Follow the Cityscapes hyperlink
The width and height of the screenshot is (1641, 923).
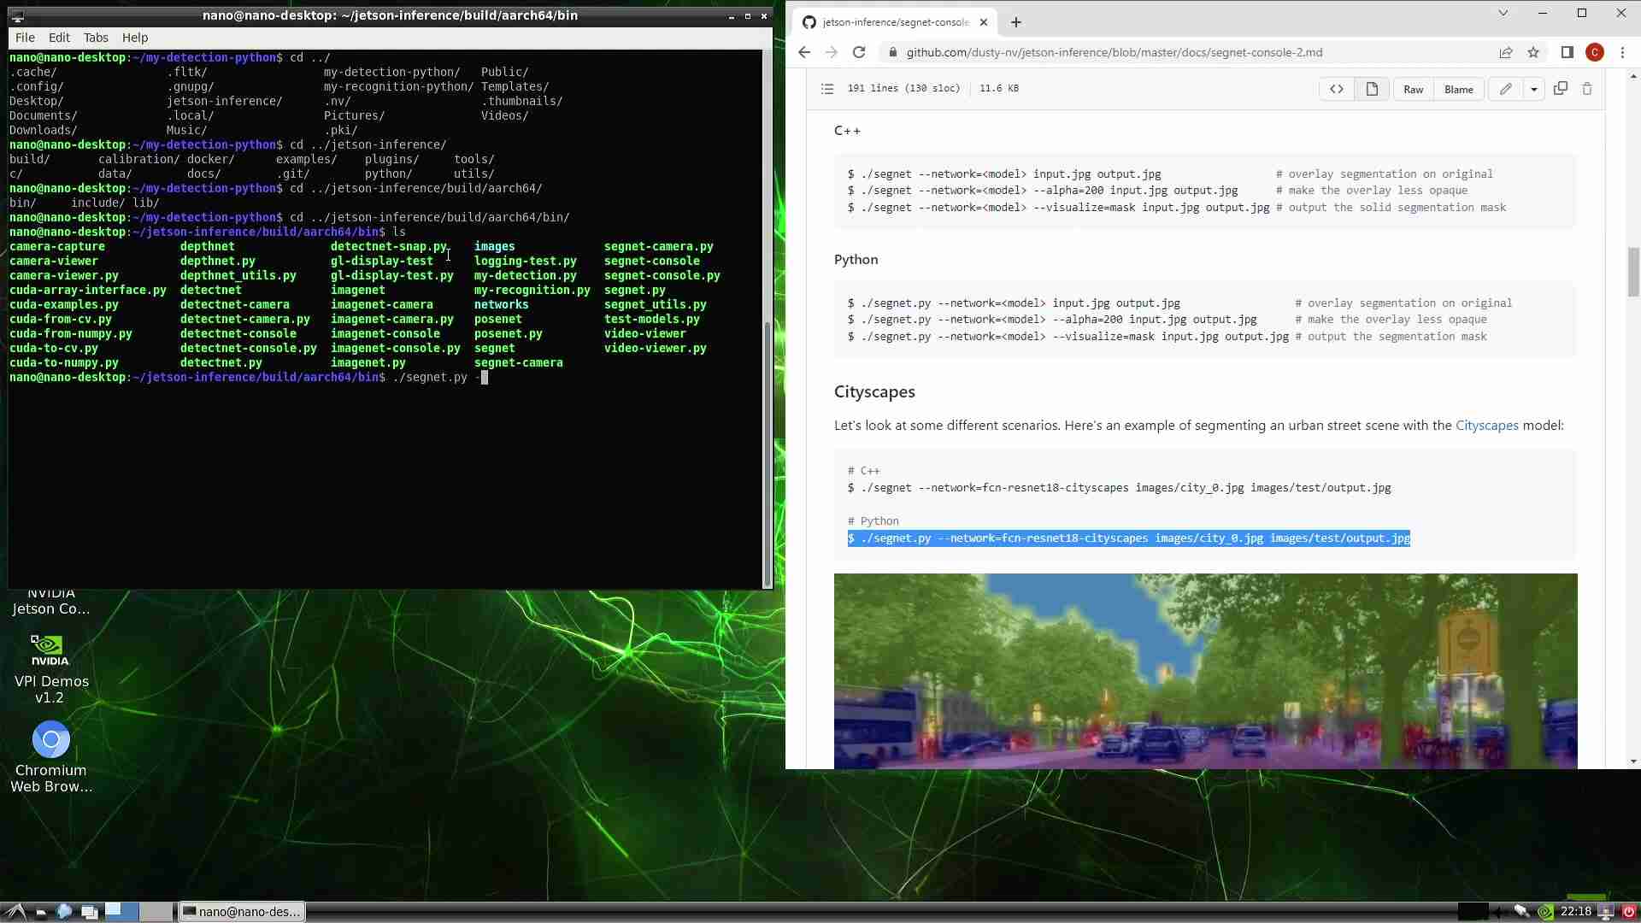pos(1486,425)
